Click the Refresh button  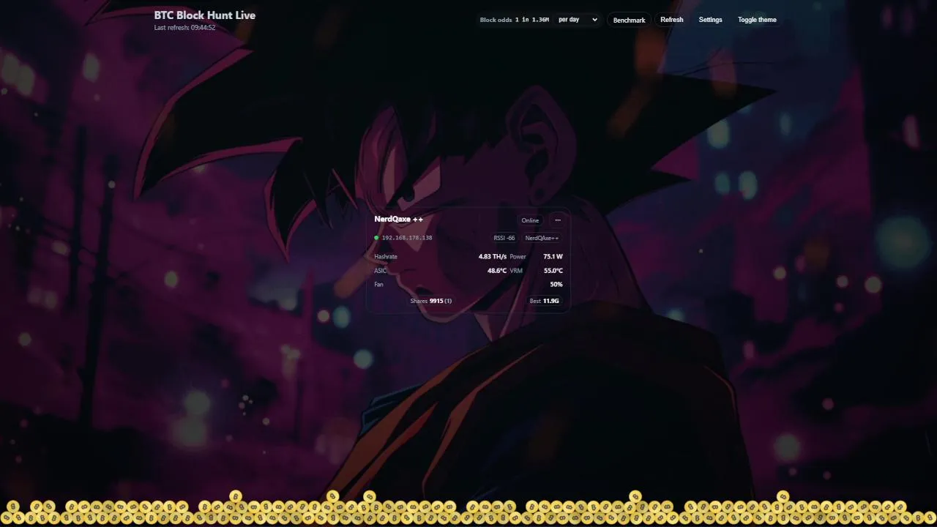click(671, 20)
